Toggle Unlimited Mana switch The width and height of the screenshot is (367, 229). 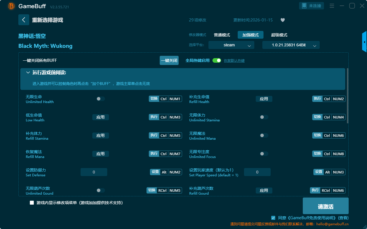coord(264,135)
